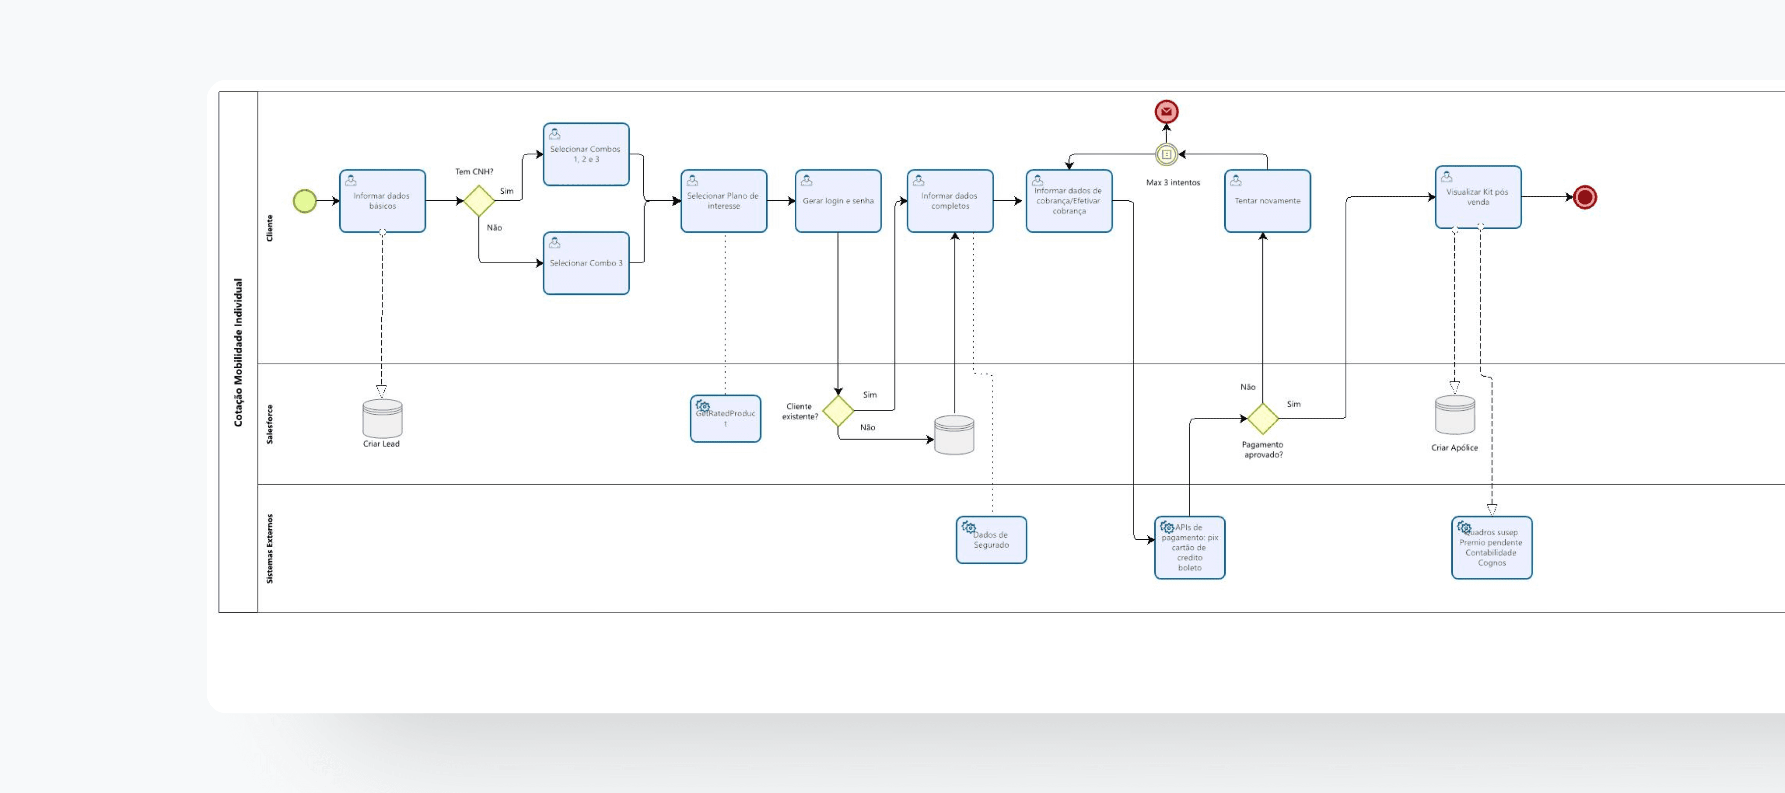This screenshot has height=793, width=1785.
Task: Select the Cliente existente? gateway diamond
Action: [x=838, y=411]
